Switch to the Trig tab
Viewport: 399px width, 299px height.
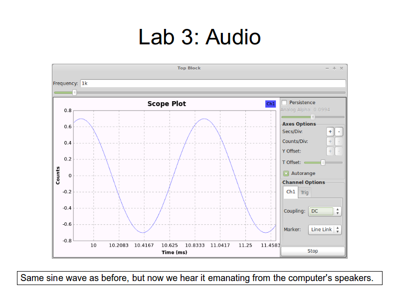click(x=304, y=192)
